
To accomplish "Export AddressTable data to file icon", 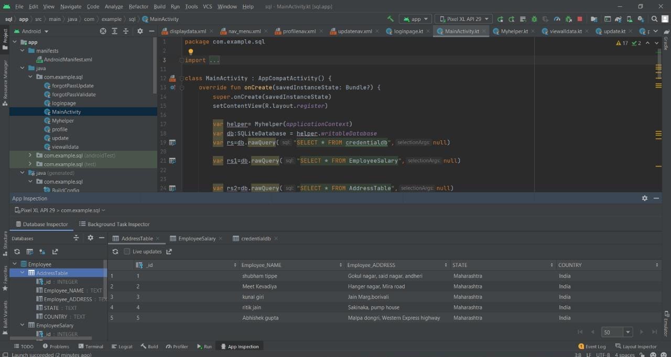I will click(169, 252).
